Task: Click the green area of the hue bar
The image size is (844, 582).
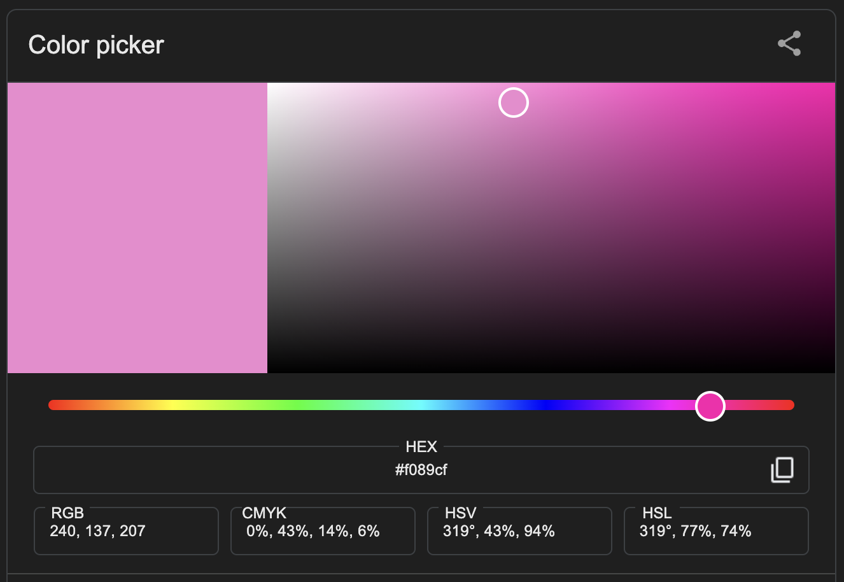Action: pyautogui.click(x=299, y=405)
